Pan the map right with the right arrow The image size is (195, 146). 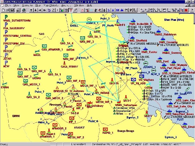(x=40, y=10)
